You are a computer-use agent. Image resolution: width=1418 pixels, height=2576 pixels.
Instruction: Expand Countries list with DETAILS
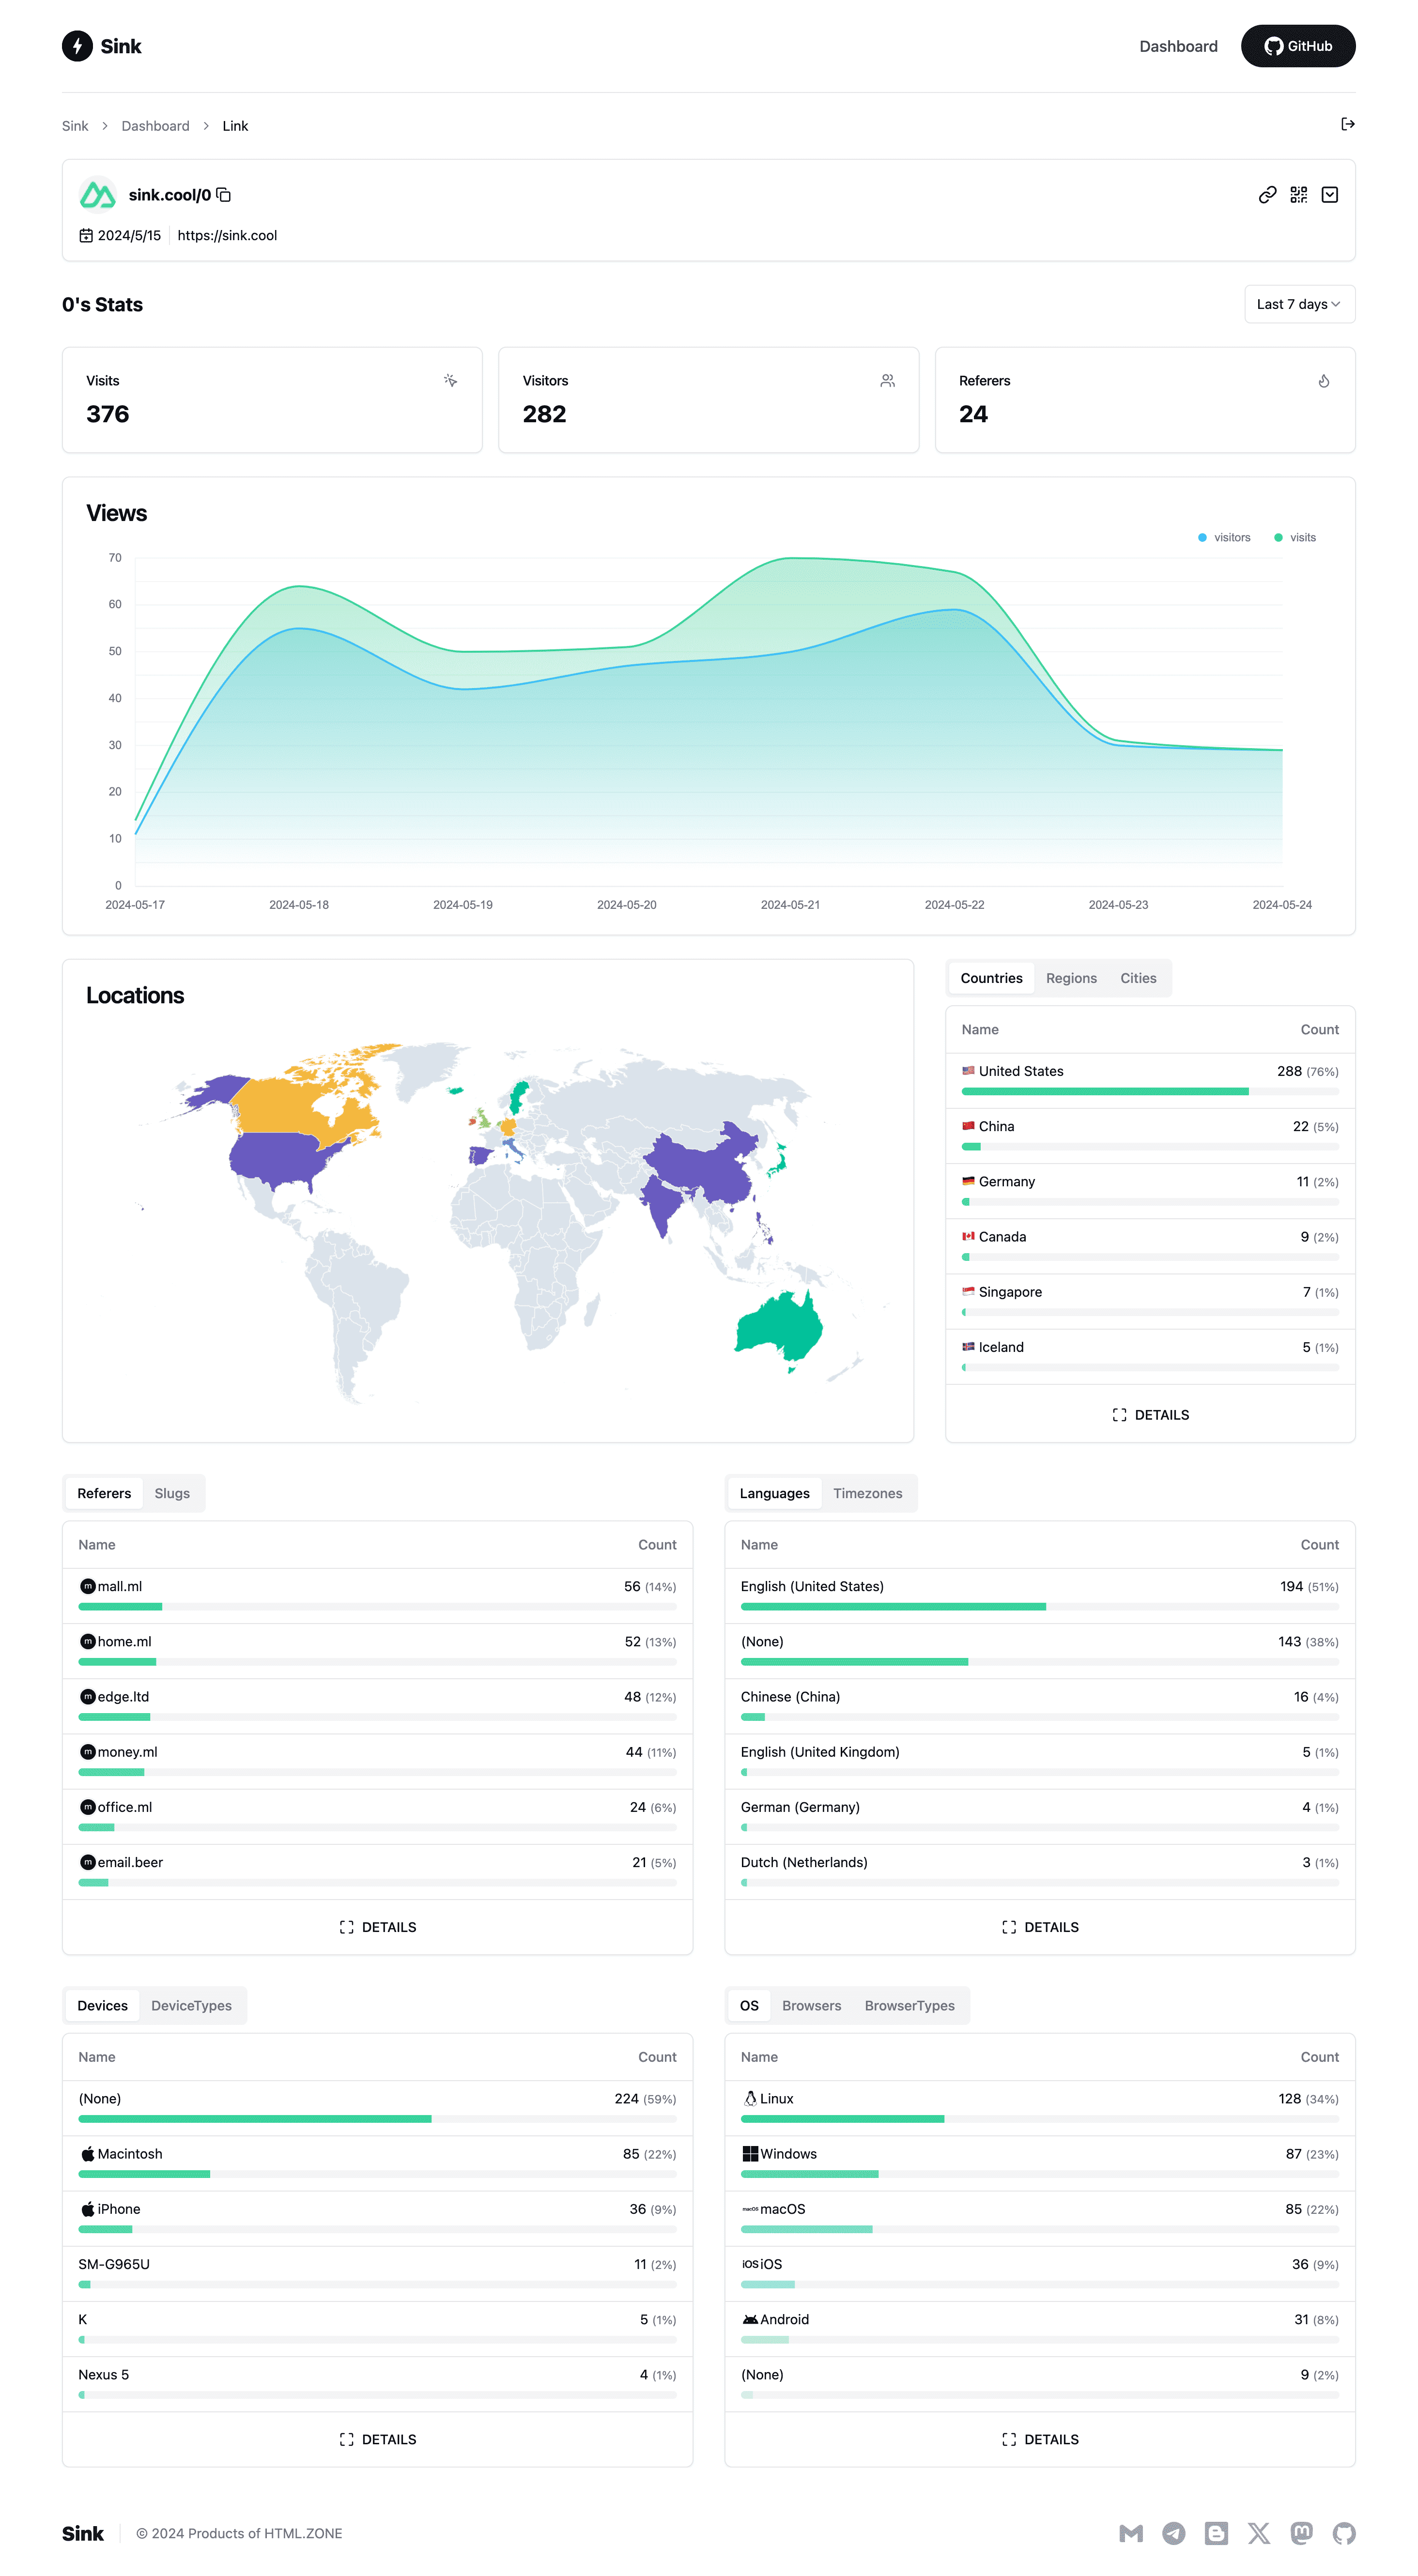(1150, 1415)
